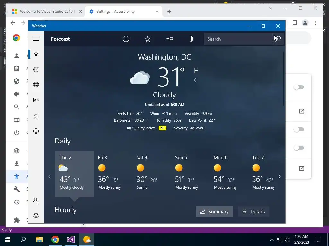
Task: Toggle the second accessibility switch in Chrome
Action: [x=299, y=129]
